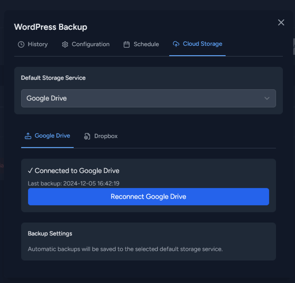Click the automatic backups description text
The image size is (295, 283).
point(125,249)
